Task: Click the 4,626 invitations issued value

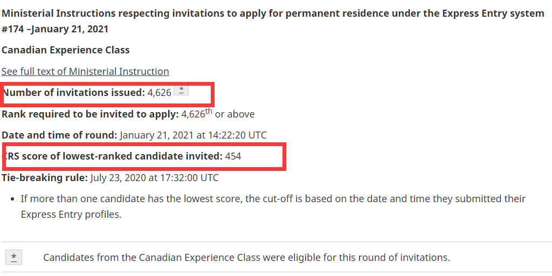Action: [x=159, y=93]
